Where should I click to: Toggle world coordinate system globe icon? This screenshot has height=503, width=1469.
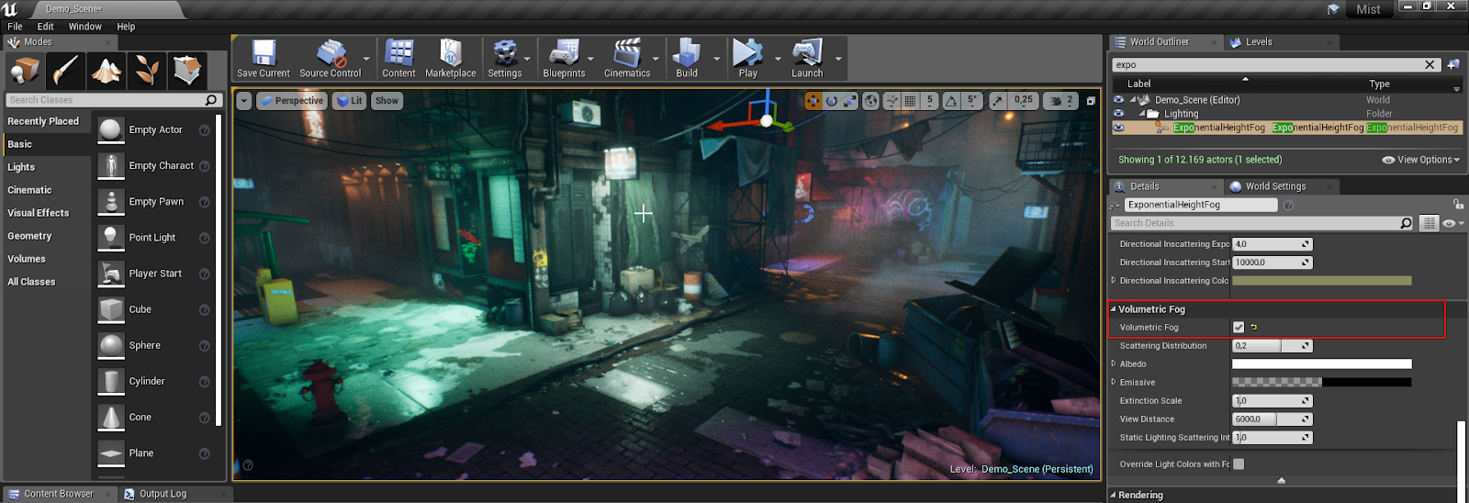[x=871, y=101]
